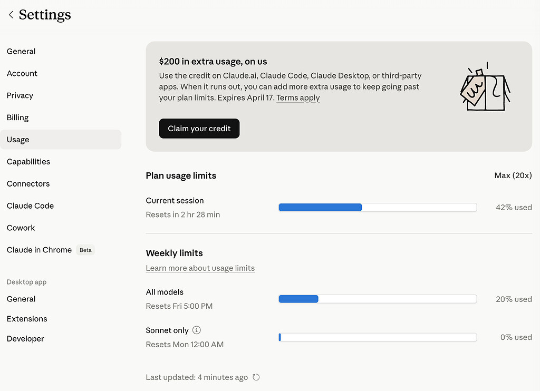The height and width of the screenshot is (391, 540).
Task: Click the Sonnet only info icon
Action: (x=196, y=330)
